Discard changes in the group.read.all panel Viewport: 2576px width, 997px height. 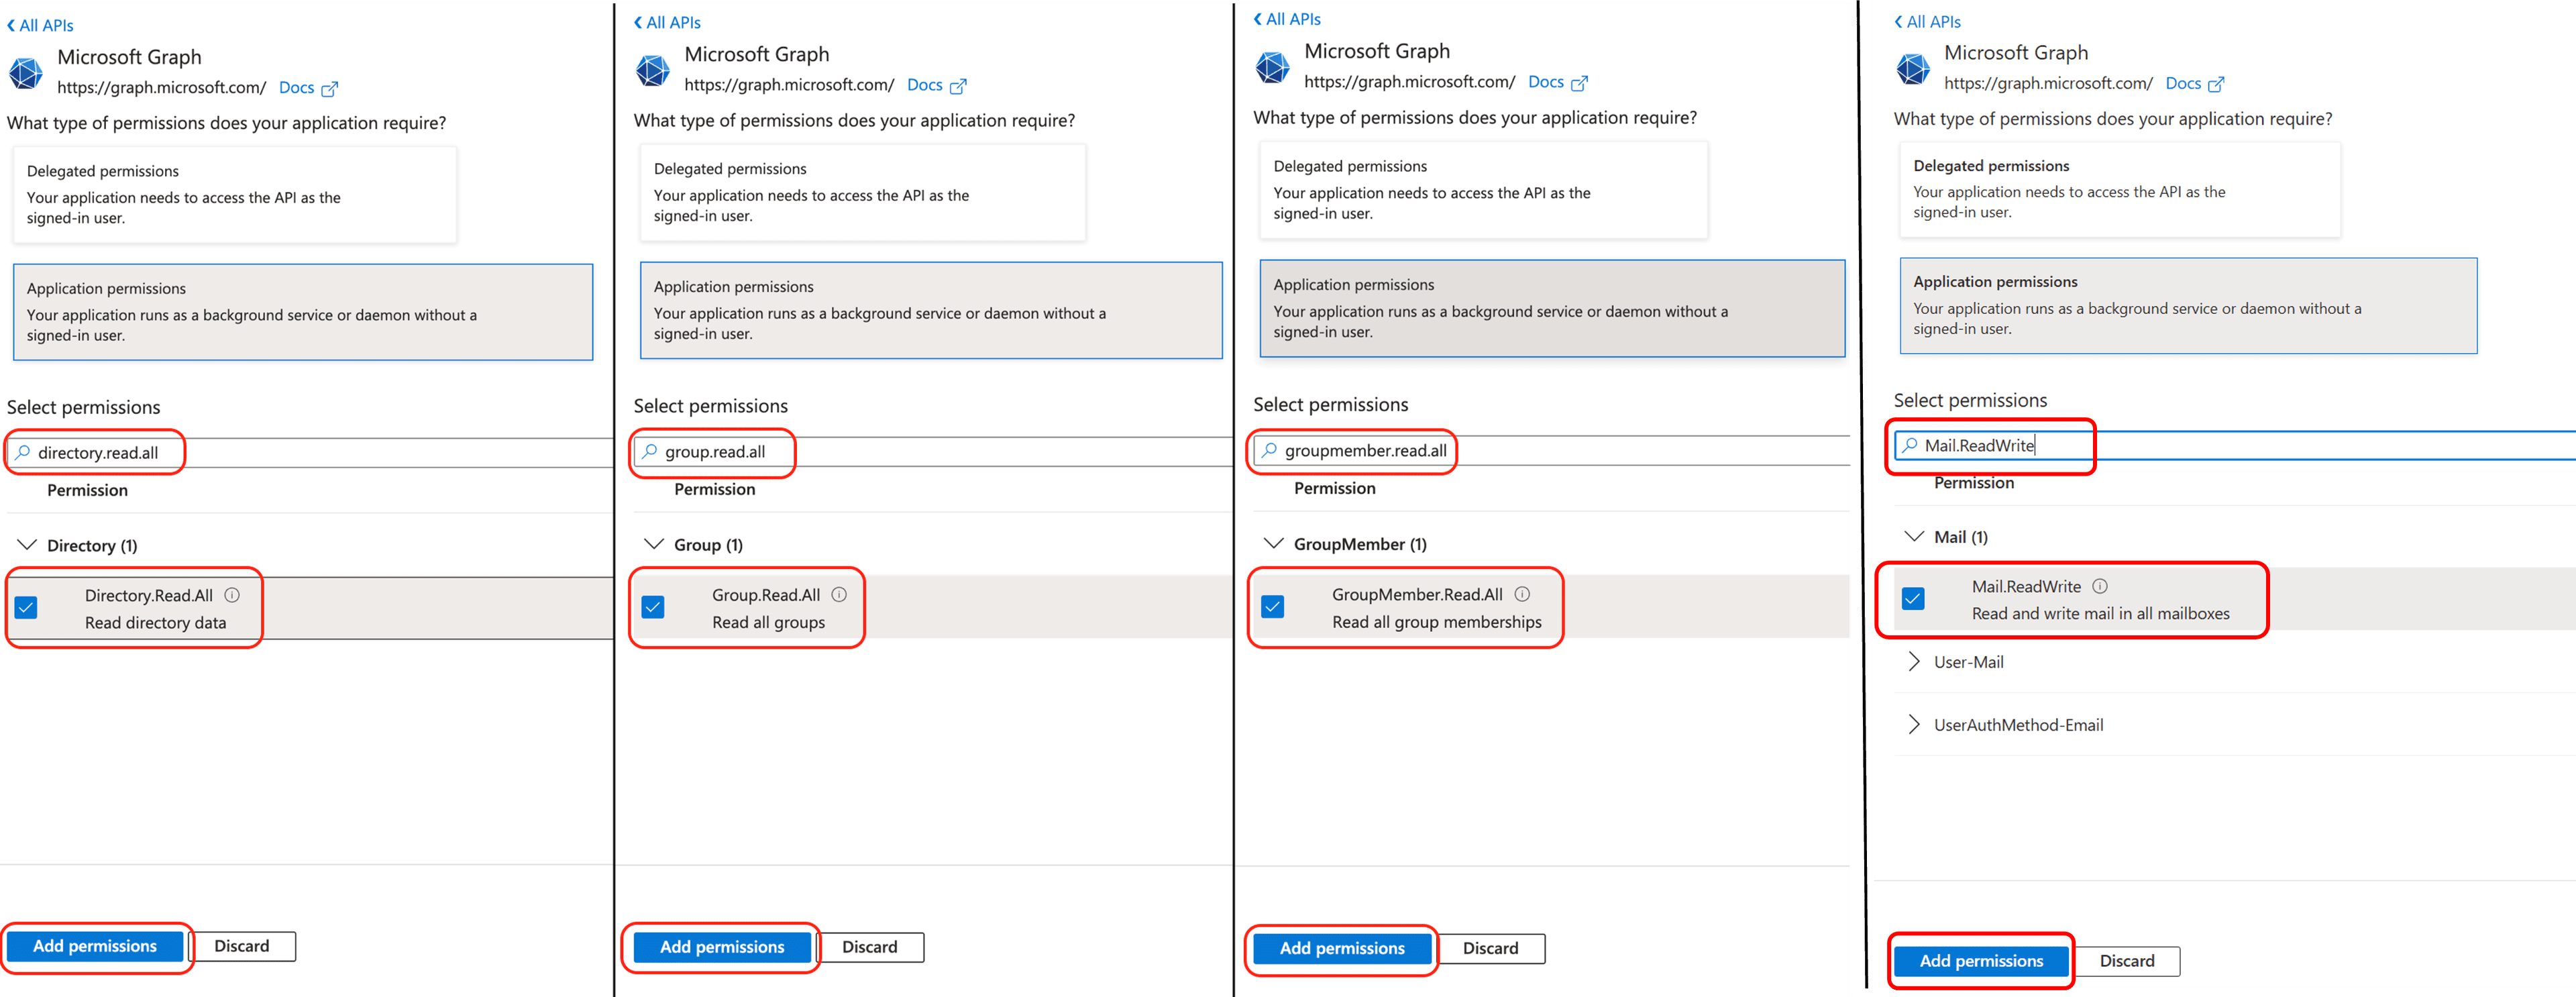click(x=870, y=947)
